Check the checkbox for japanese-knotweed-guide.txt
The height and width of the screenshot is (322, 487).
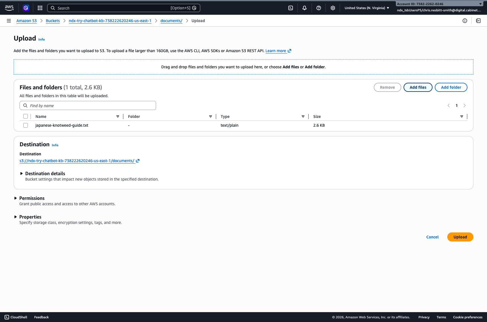pos(26,125)
